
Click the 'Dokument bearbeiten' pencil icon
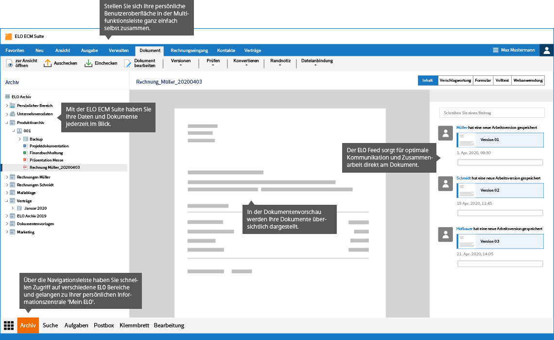coord(127,63)
